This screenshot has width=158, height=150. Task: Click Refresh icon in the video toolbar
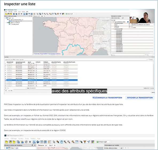pos(19,14)
